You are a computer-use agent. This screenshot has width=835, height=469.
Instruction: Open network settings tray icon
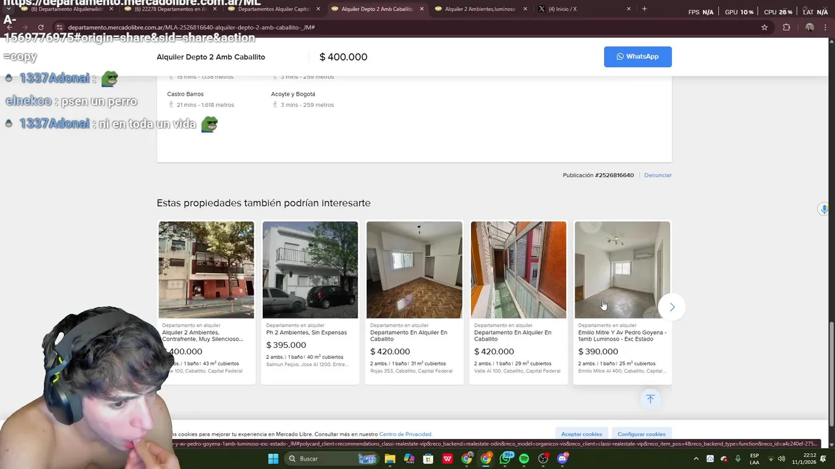point(771,459)
